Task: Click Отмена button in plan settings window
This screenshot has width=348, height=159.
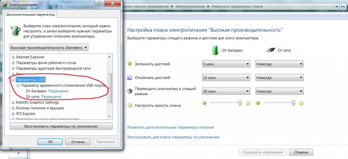Action: pos(301,152)
